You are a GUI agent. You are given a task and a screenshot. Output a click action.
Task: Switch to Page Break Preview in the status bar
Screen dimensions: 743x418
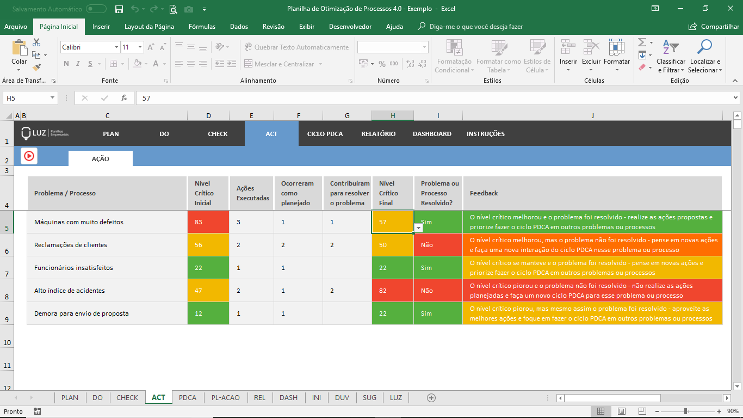pos(643,411)
